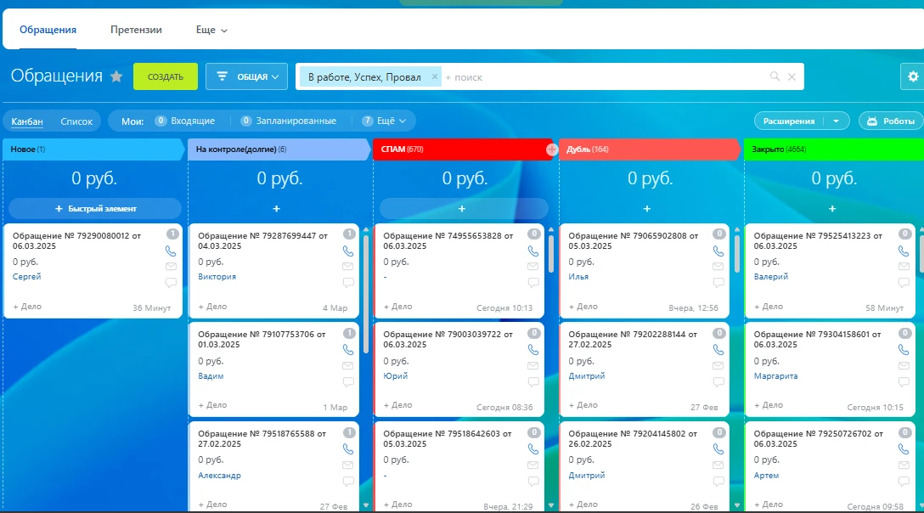Screen dimensions: 924x513
Task: Filter by Запланированные counter
Action: [x=289, y=121]
